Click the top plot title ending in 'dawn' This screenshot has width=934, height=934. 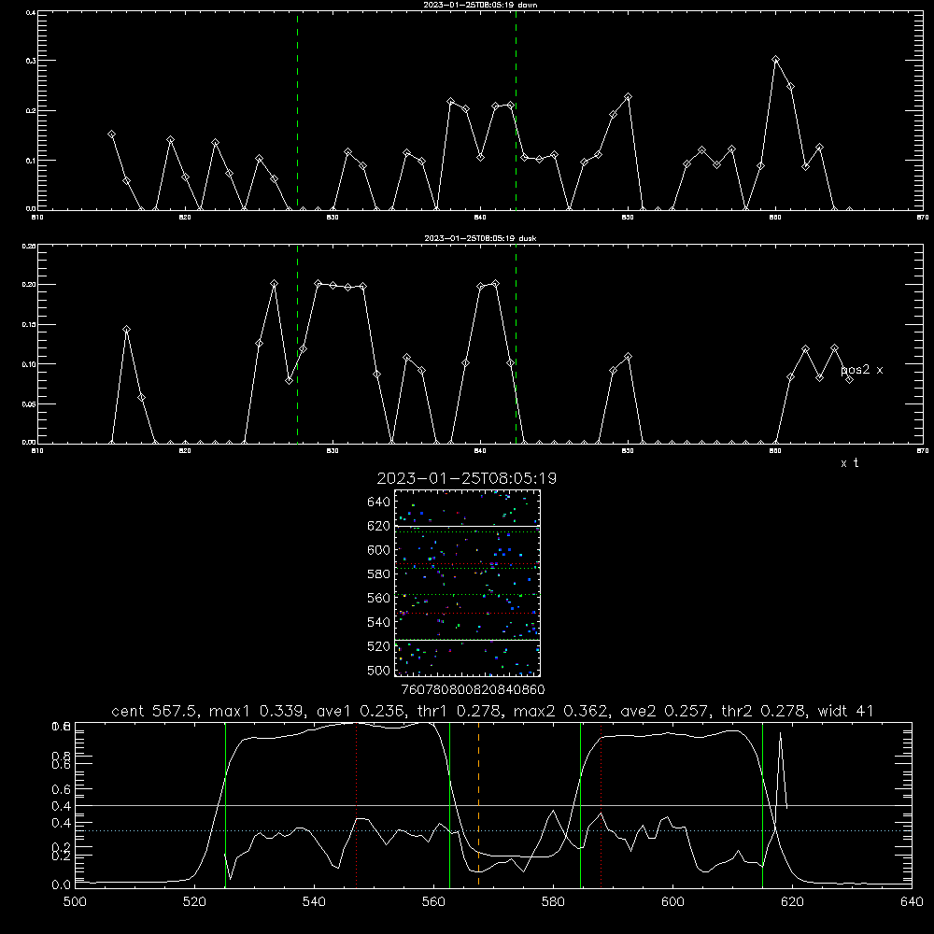pos(480,5)
